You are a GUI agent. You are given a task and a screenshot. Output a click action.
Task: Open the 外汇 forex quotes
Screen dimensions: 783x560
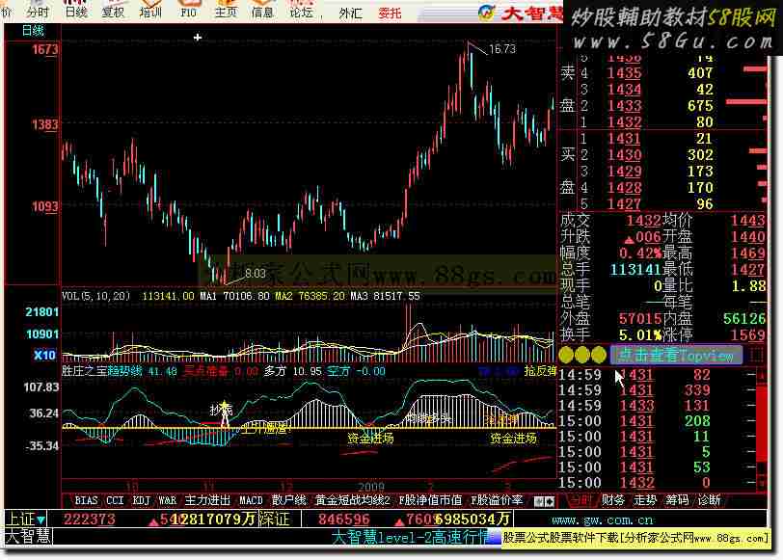click(350, 13)
